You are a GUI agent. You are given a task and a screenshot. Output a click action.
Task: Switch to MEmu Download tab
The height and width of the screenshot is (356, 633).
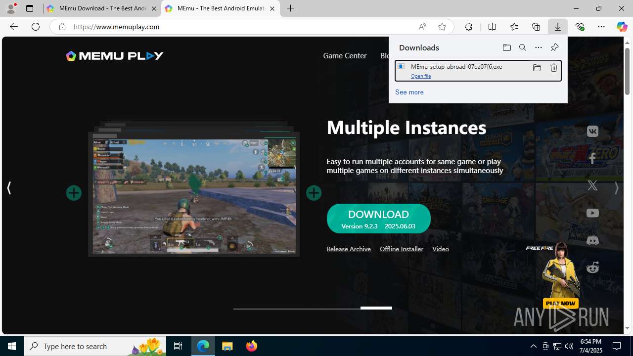coord(101,8)
